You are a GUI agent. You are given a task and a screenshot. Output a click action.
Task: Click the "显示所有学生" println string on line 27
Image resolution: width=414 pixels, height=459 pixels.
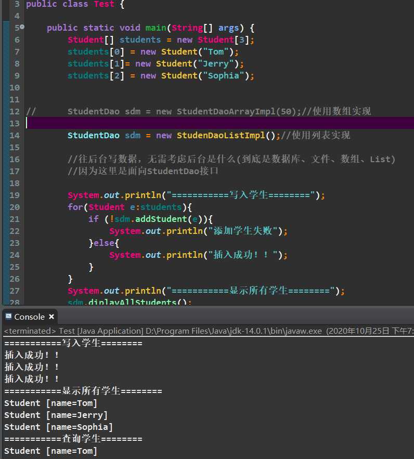pyautogui.click(x=250, y=291)
